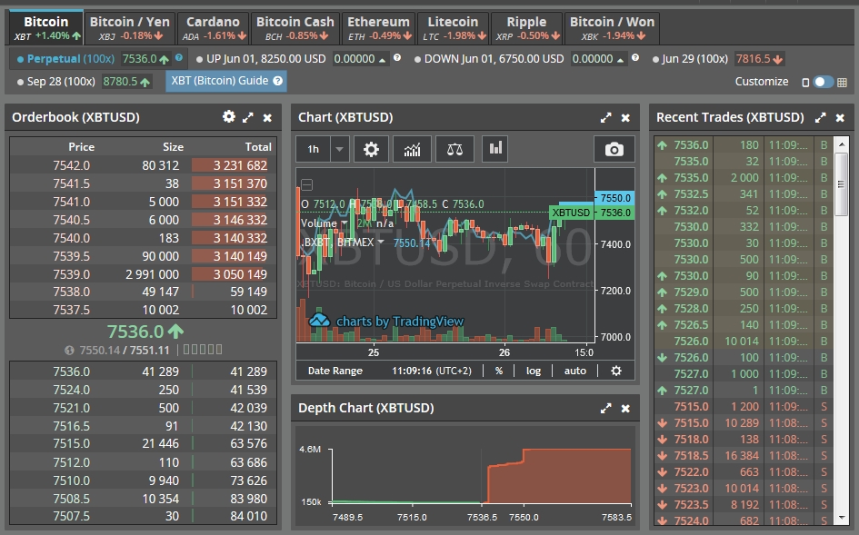The width and height of the screenshot is (859, 535).
Task: Toggle the Customize layout switch
Action: pyautogui.click(x=823, y=82)
